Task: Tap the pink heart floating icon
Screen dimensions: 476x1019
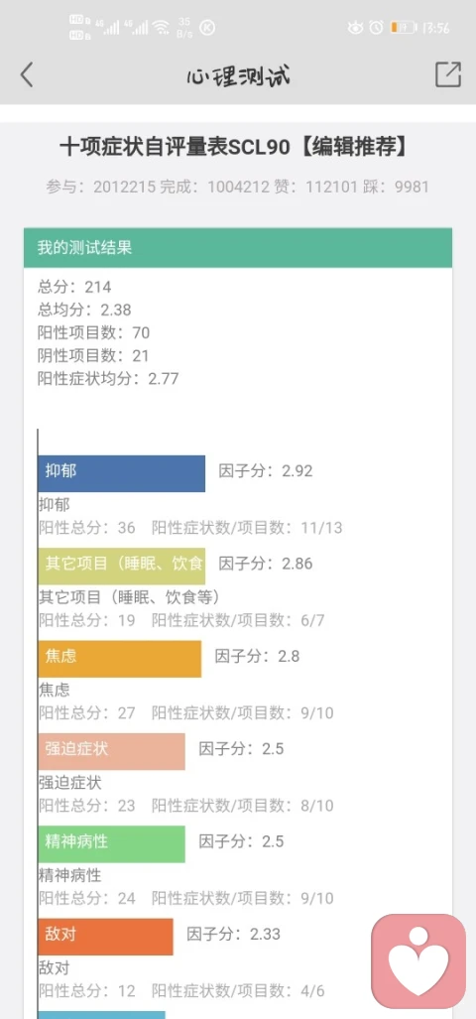Action: [418, 960]
